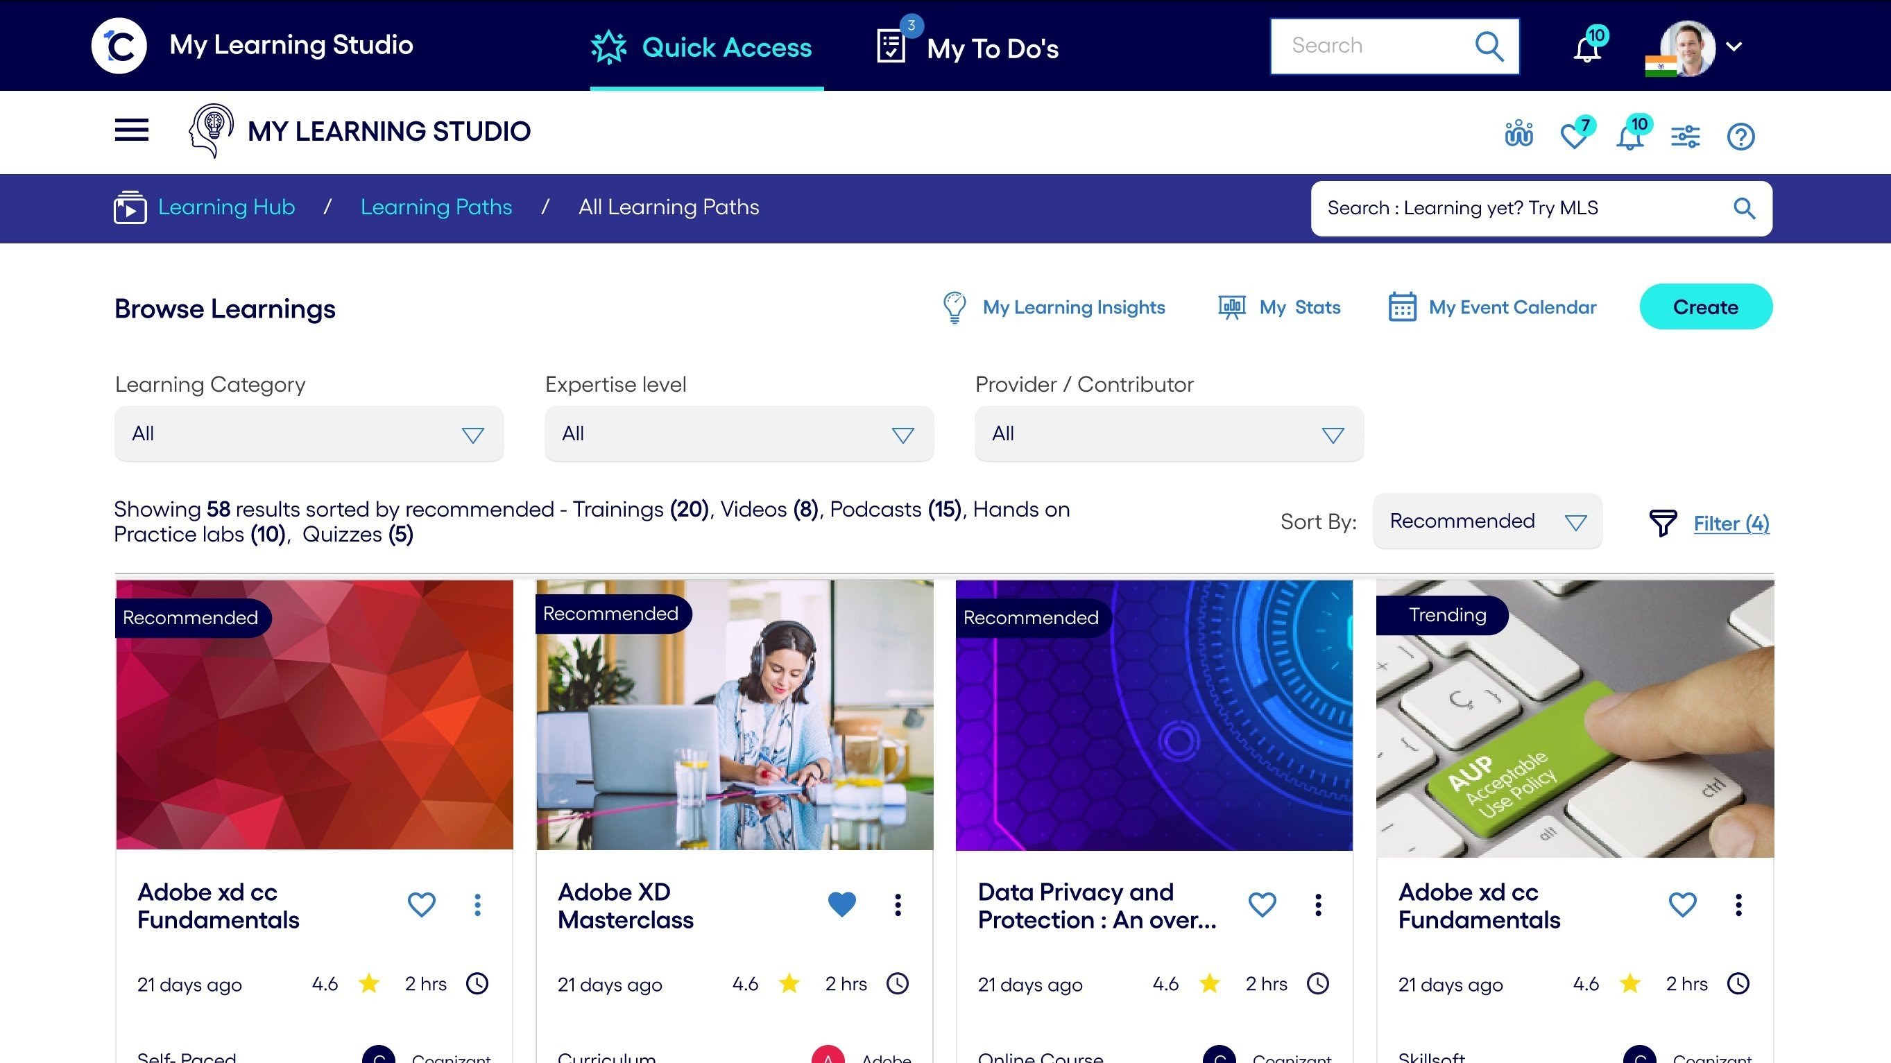Click the clock icon on Data Privacy card
The width and height of the screenshot is (1891, 1063).
tap(1318, 983)
